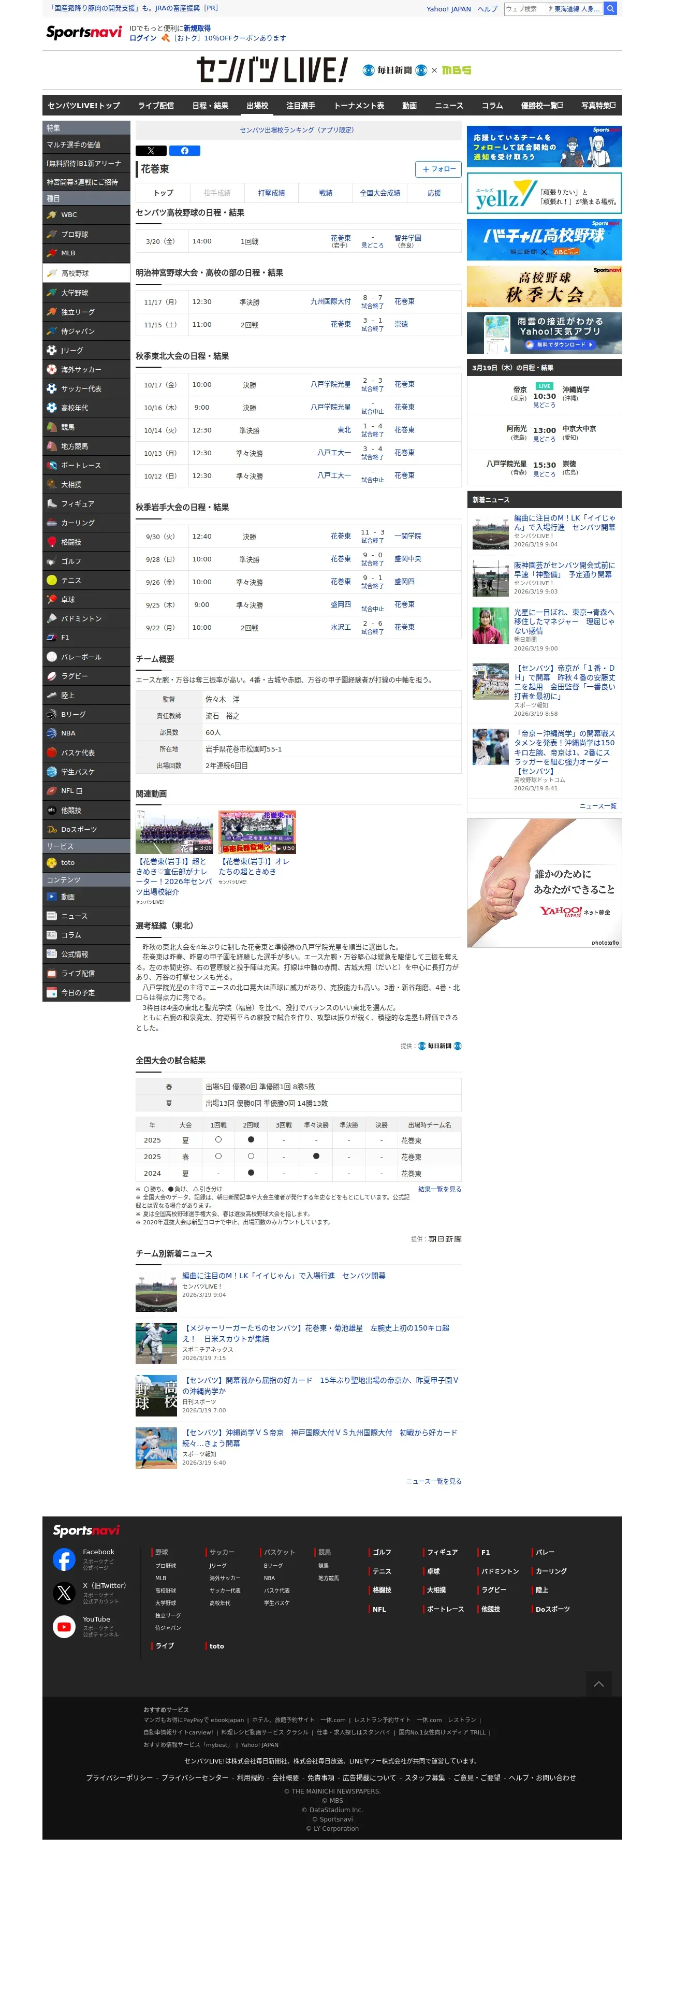The image size is (674, 1995).
Task: Click the search magnifier icon button
Action: click(610, 8)
